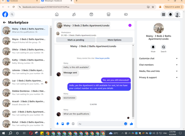Expand Chat members section

point(158,65)
